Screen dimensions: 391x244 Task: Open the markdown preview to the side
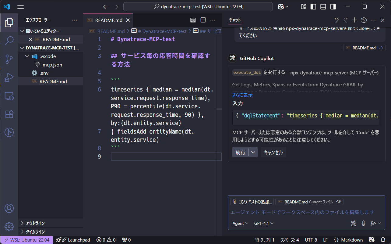pyautogui.click(x=193, y=20)
